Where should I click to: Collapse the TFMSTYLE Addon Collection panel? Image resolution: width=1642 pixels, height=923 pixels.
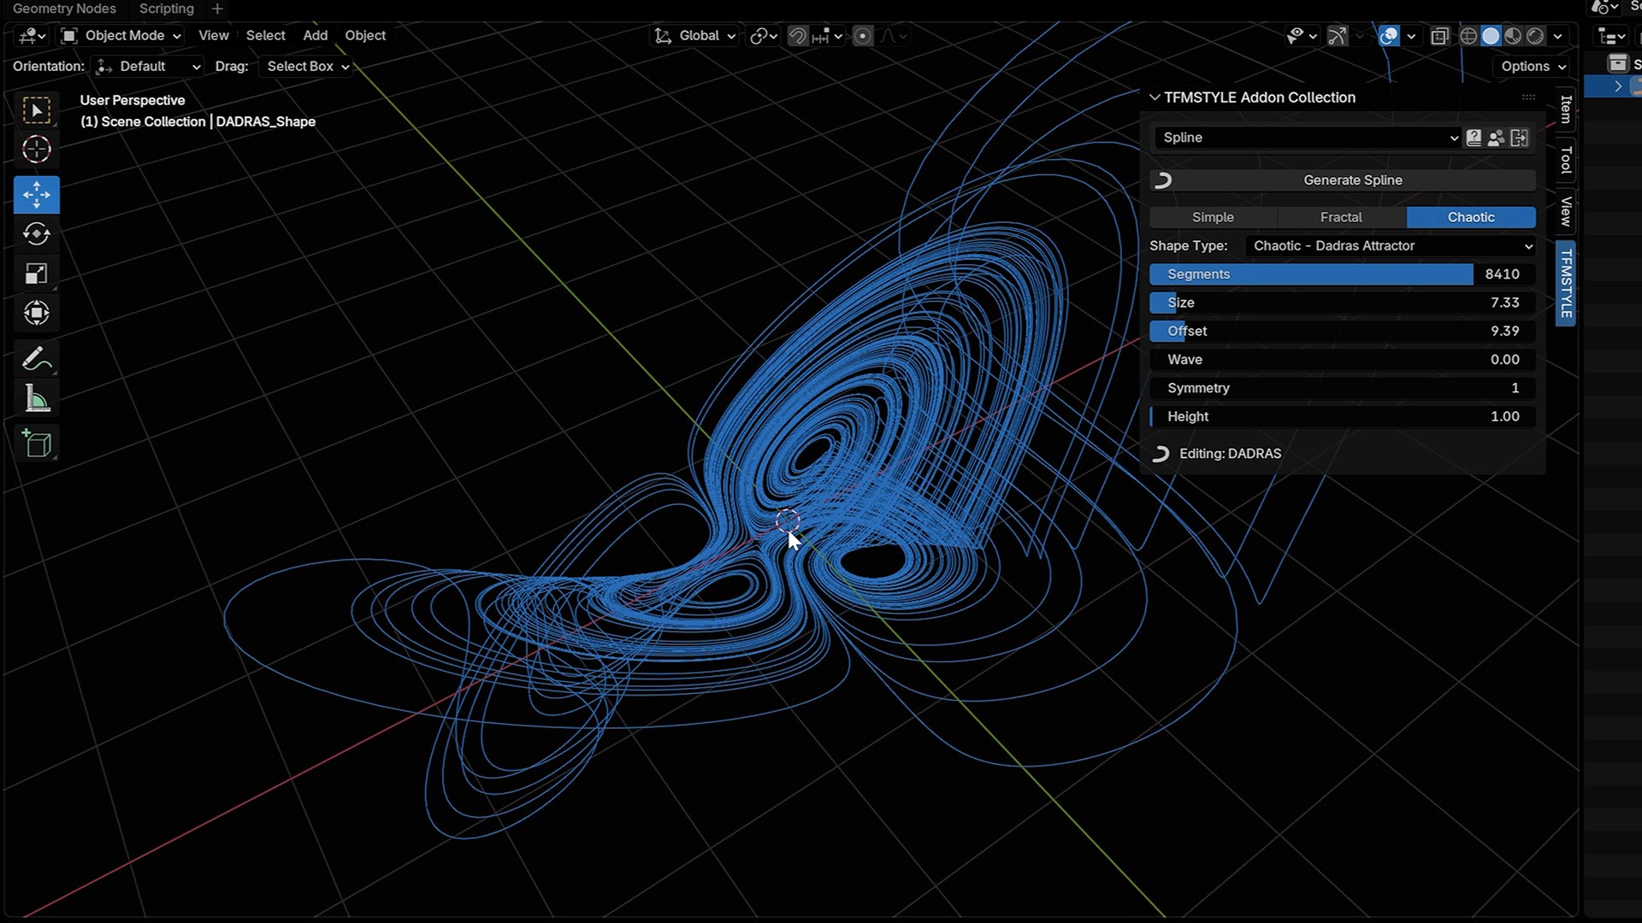point(1155,97)
